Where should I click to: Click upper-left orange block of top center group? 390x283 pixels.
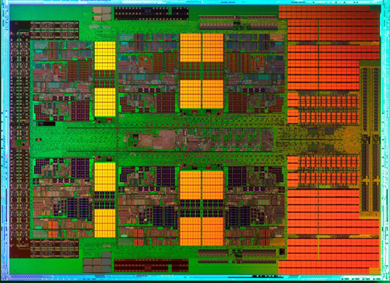pos(191,48)
